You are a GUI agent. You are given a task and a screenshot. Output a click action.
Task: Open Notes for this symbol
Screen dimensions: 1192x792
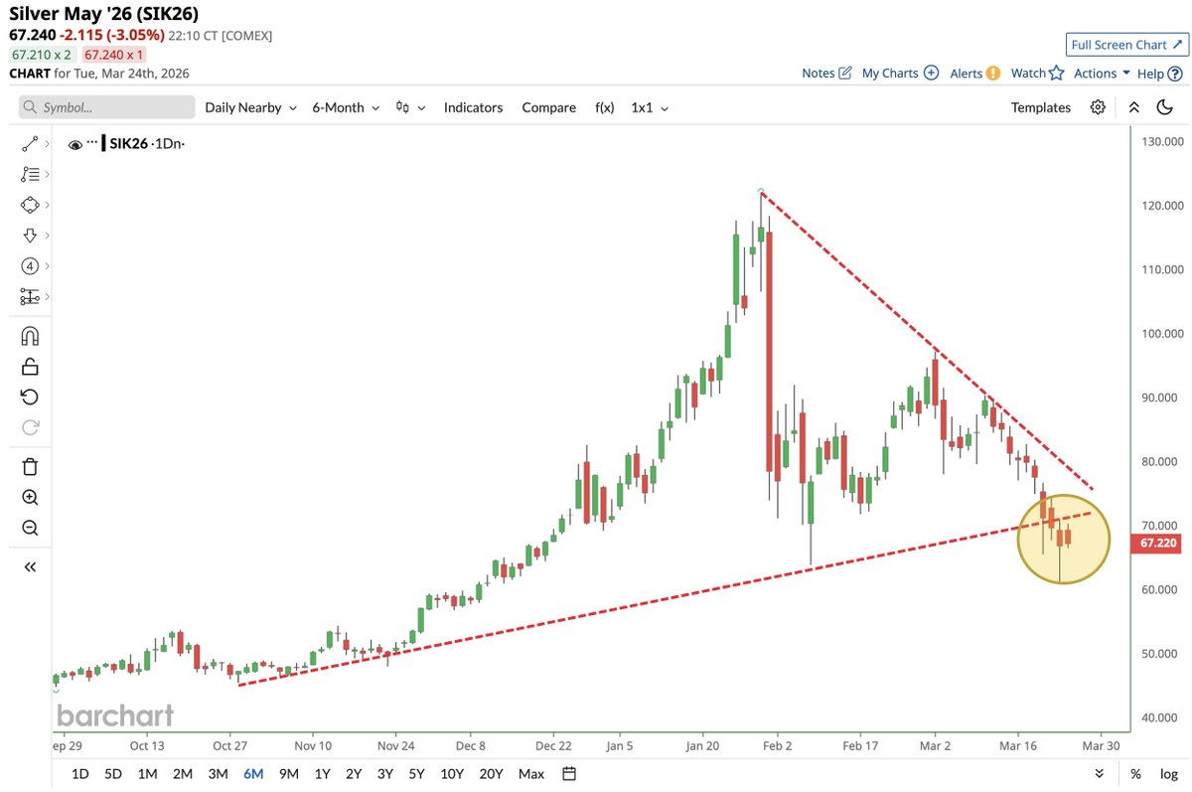click(826, 74)
